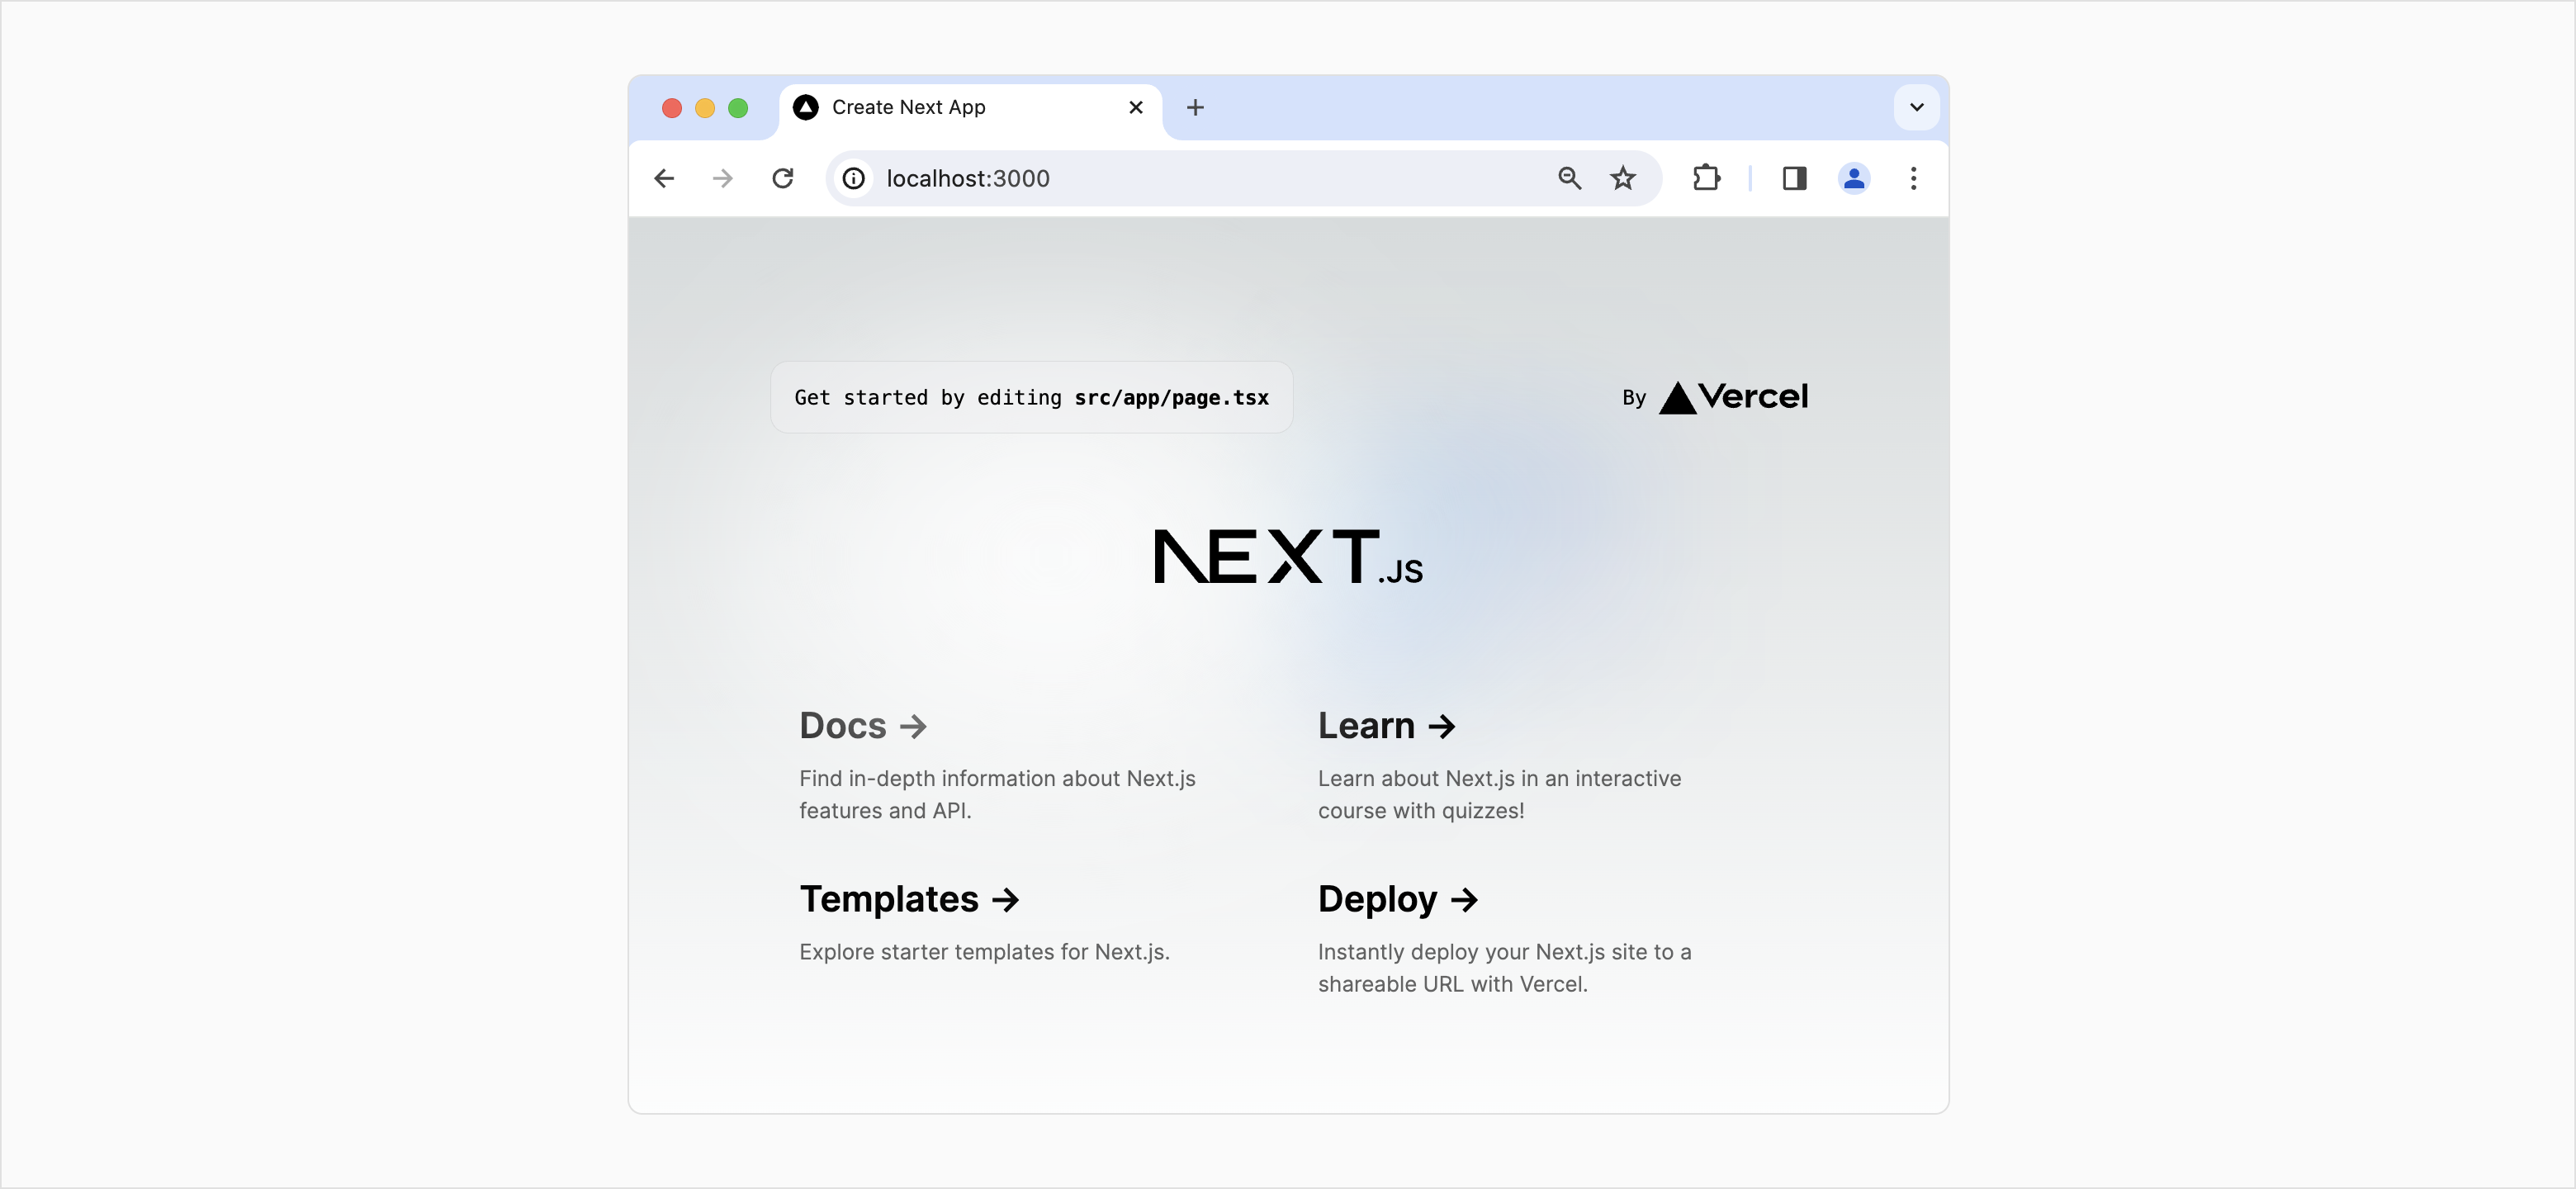2576x1189 pixels.
Task: Open the browser Extensions puzzle icon
Action: coord(1706,178)
